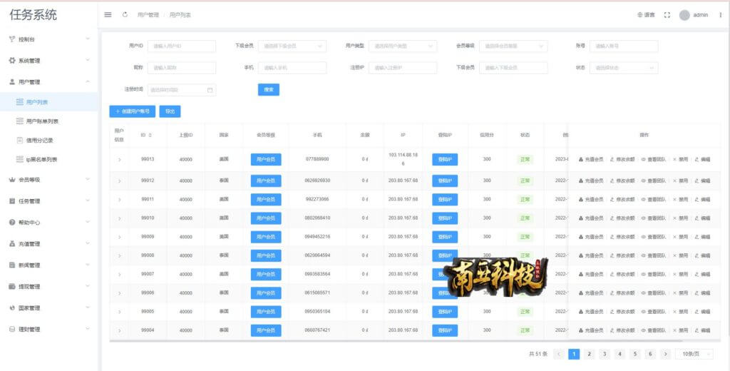
Task: Click the 提现管理 wallet icon
Action: point(12,286)
